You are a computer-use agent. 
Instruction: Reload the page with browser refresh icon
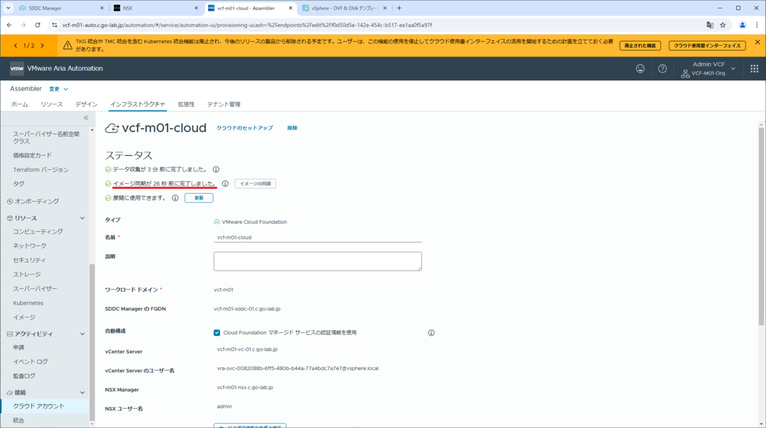point(38,25)
